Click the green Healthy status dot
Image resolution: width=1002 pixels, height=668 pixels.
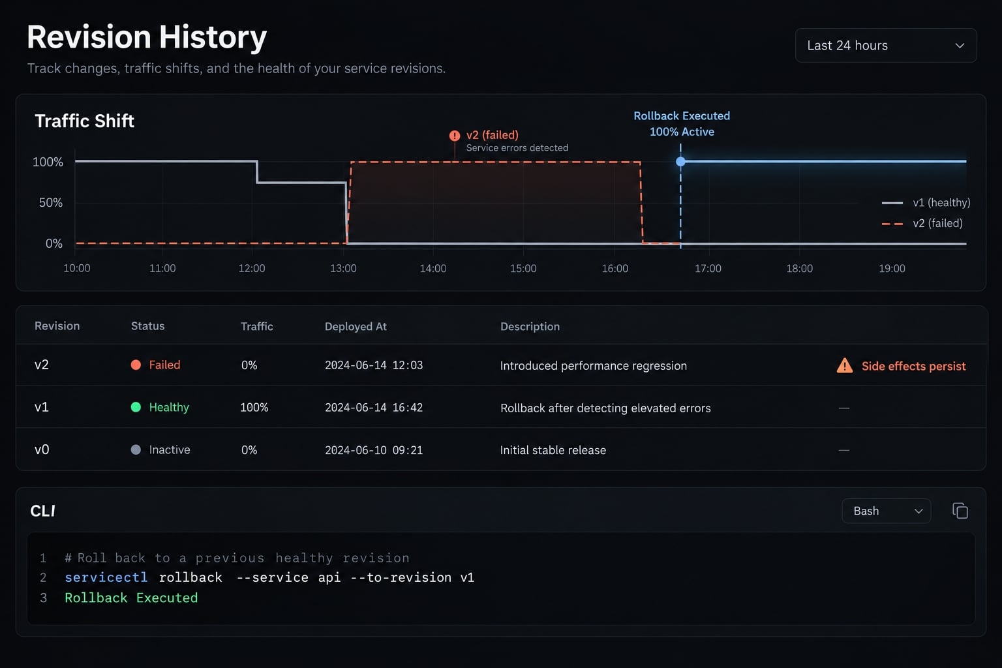[136, 407]
